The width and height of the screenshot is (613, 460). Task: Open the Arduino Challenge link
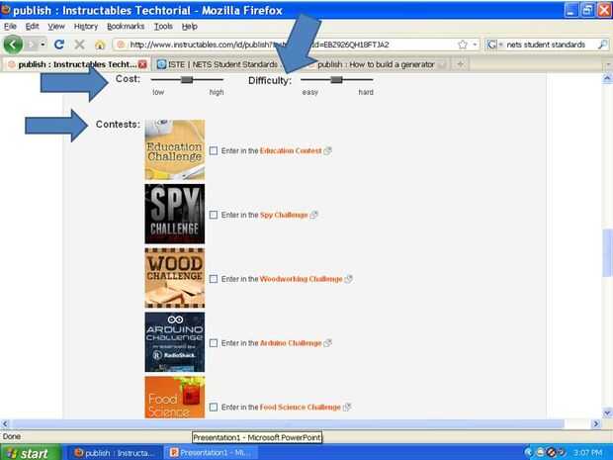(x=291, y=343)
